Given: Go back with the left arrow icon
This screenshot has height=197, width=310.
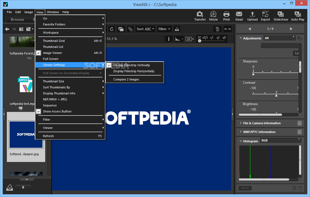Looking at the screenshot, I should pyautogui.click(x=7, y=29).
